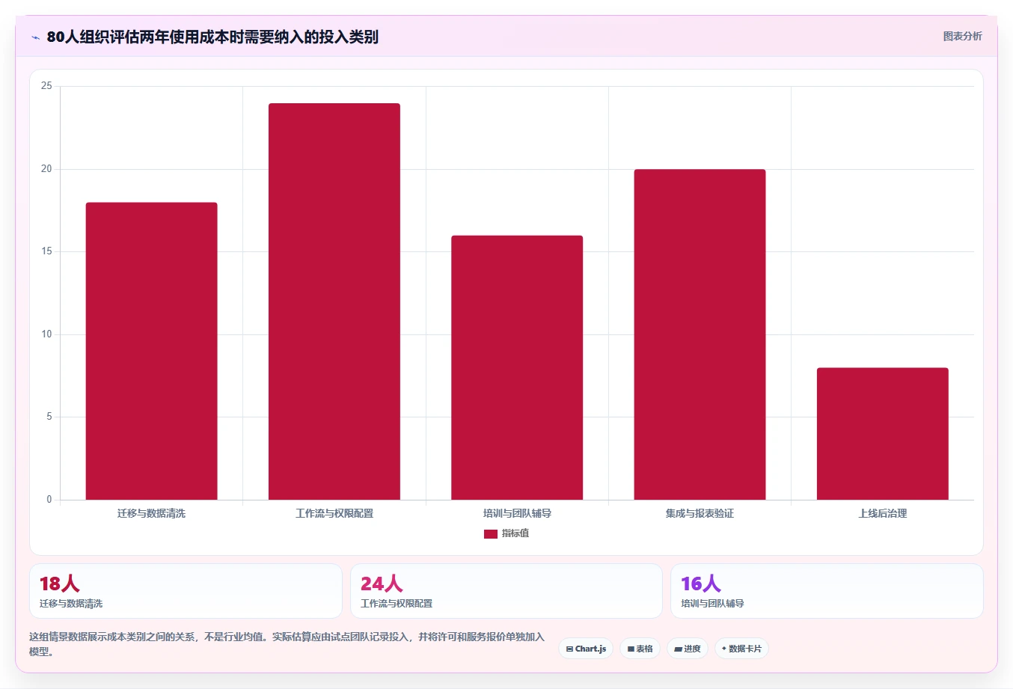The image size is (1013, 689).
Task: Select the 集成与报表验证 bar
Action: coord(700,334)
